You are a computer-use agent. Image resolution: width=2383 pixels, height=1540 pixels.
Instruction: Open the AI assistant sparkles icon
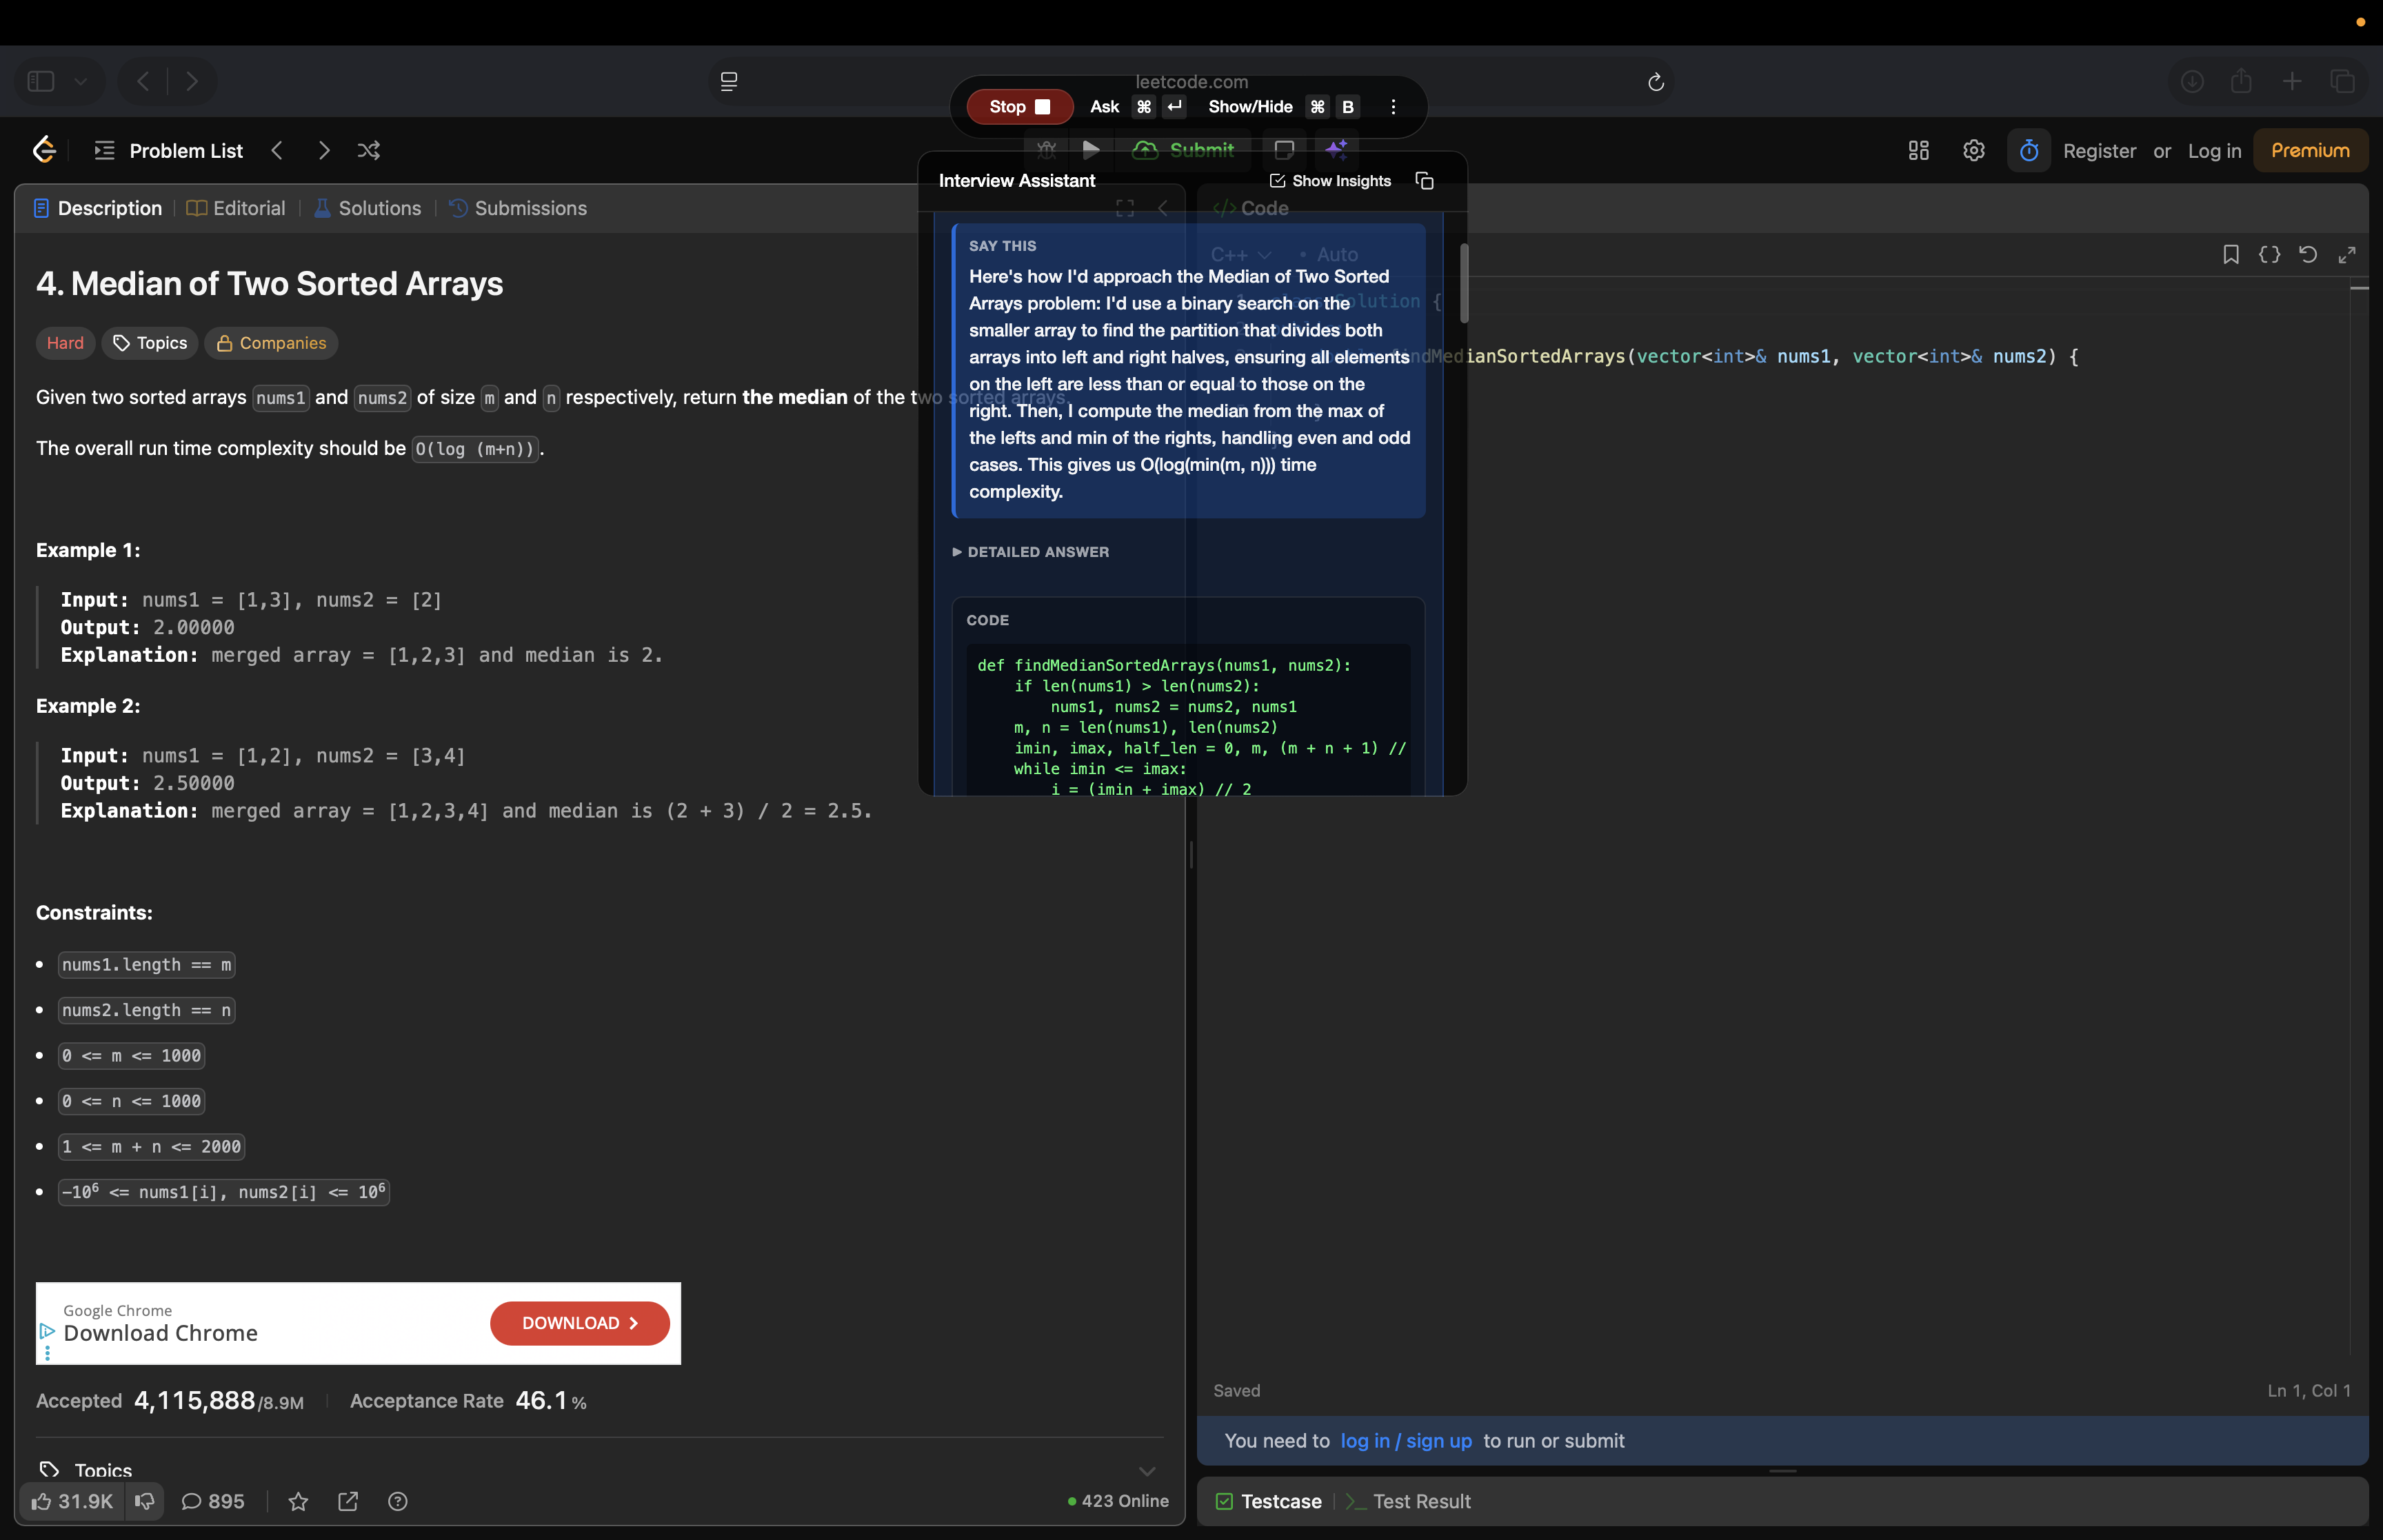[x=1337, y=150]
